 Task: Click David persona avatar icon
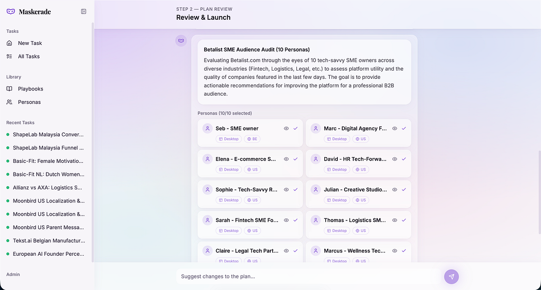[x=316, y=159]
